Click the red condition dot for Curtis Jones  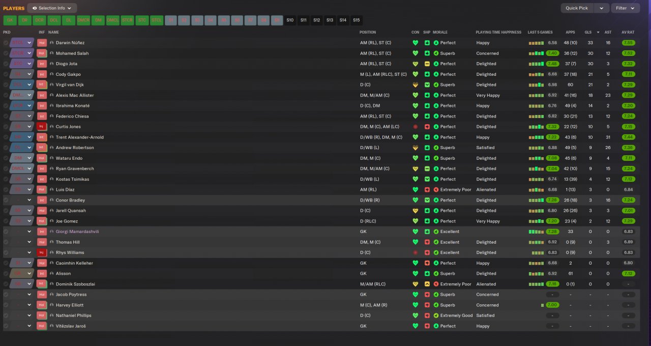(416, 127)
